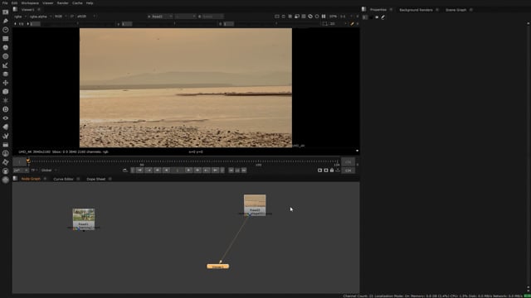Click the pencil icon in Properties panel
Screen dimensions: 531x298
coord(383,17)
